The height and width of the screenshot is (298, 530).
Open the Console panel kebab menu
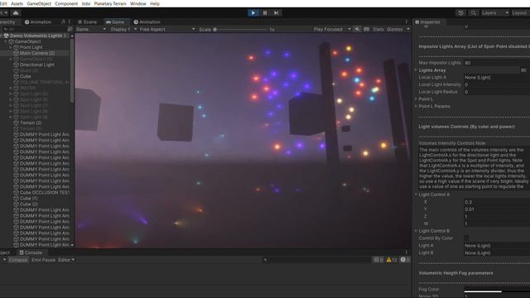pos(407,252)
